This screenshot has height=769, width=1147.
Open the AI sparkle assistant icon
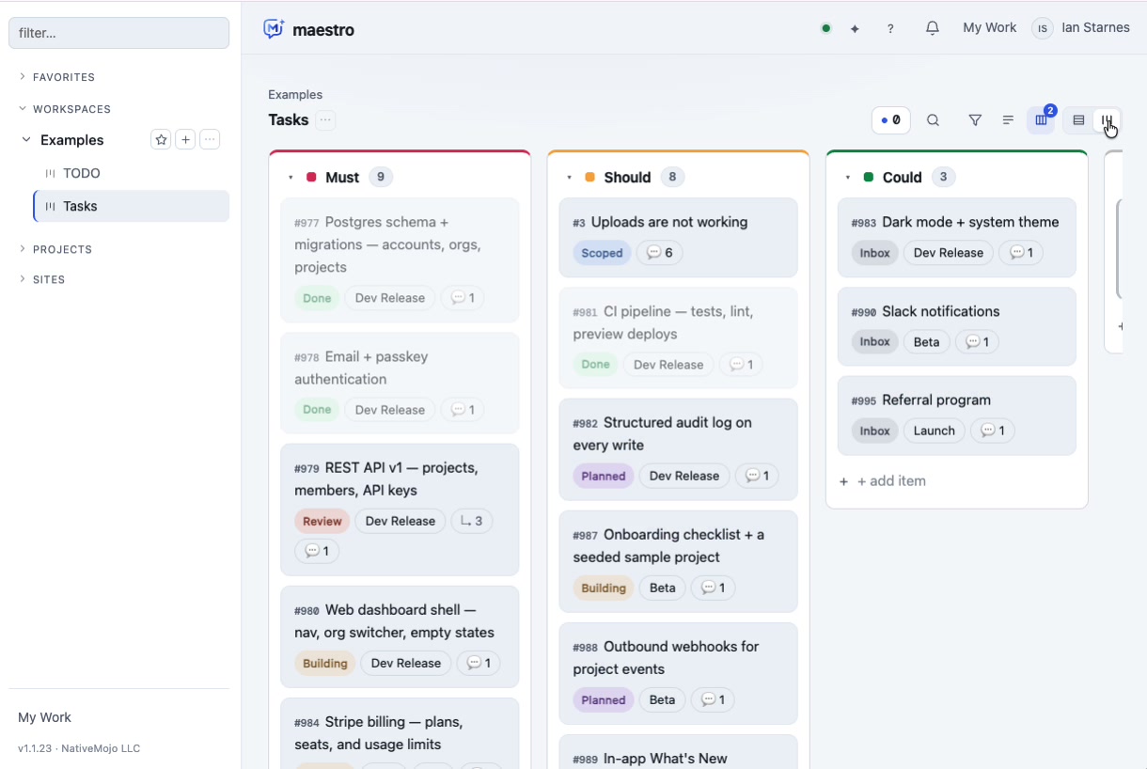(855, 28)
